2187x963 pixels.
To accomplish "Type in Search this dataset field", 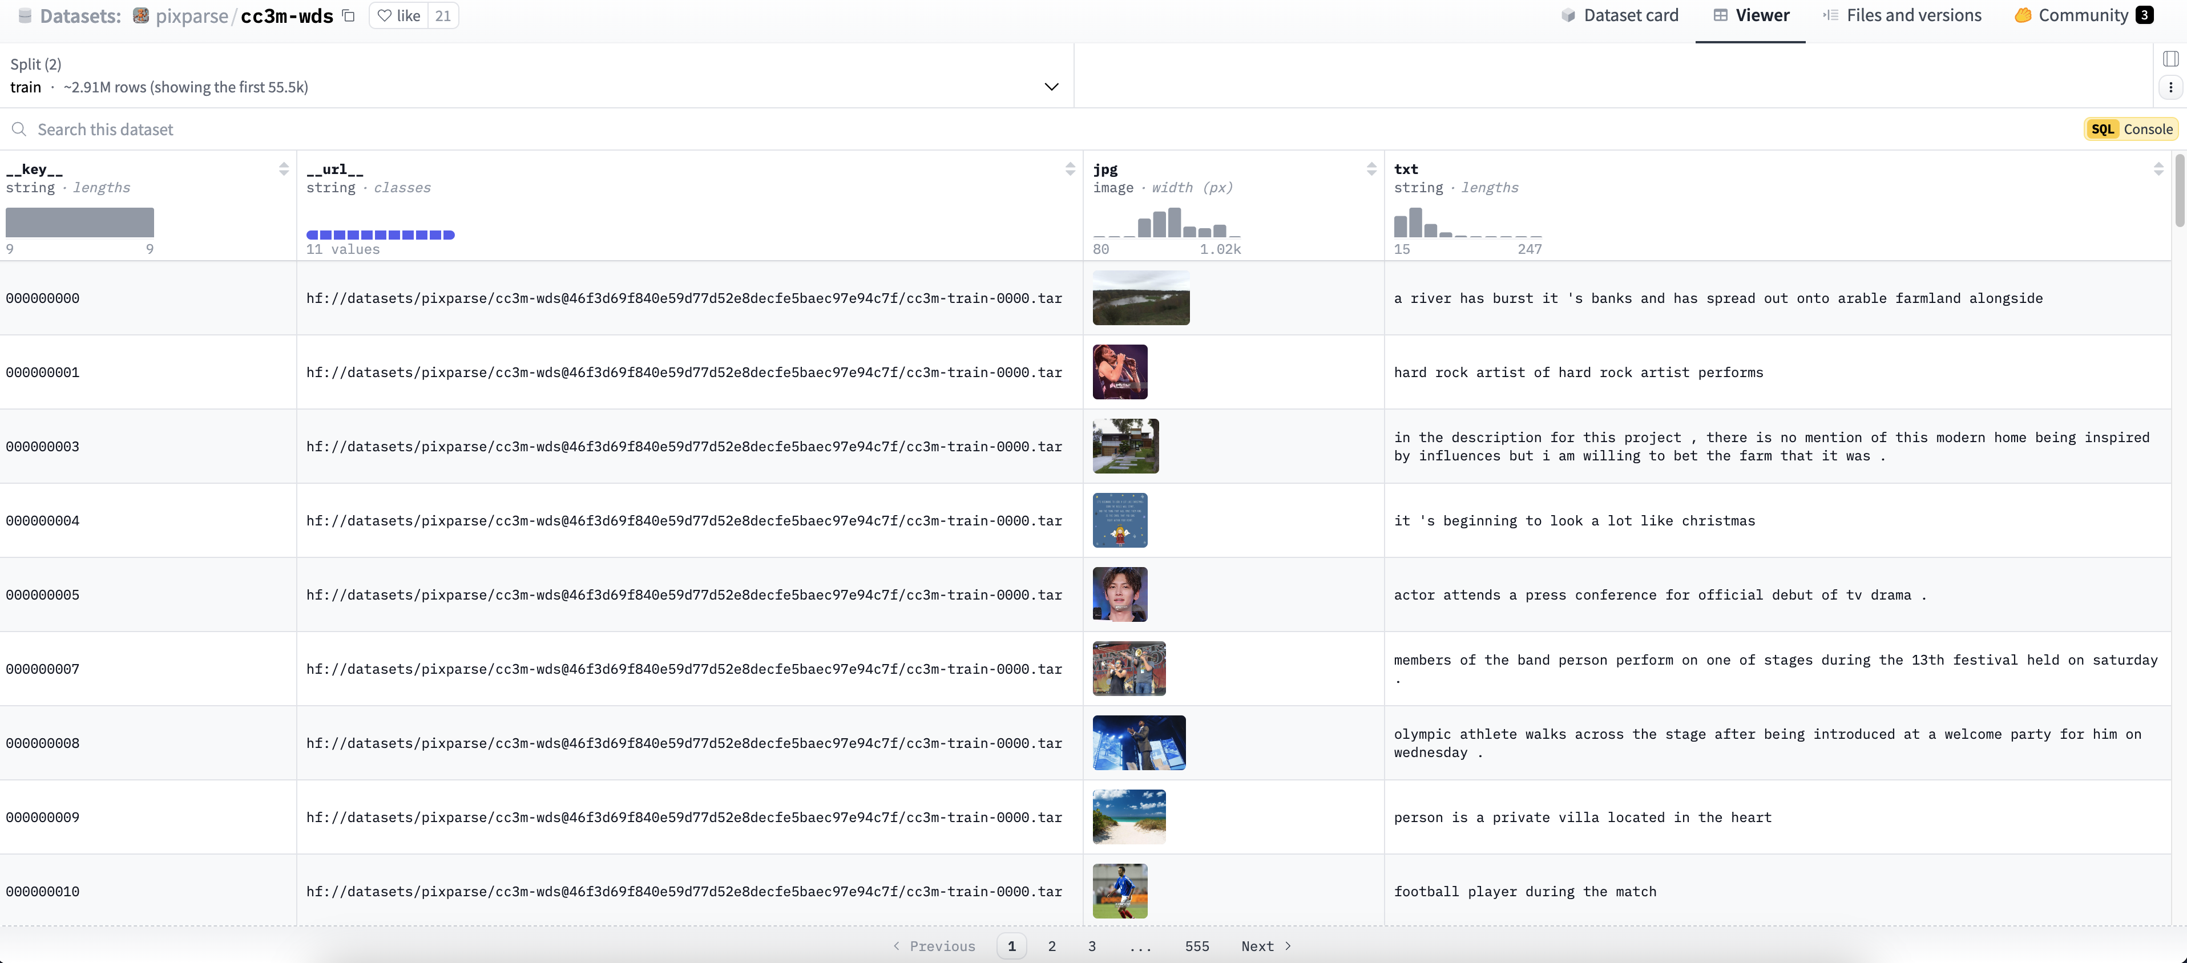I will click(x=510, y=129).
